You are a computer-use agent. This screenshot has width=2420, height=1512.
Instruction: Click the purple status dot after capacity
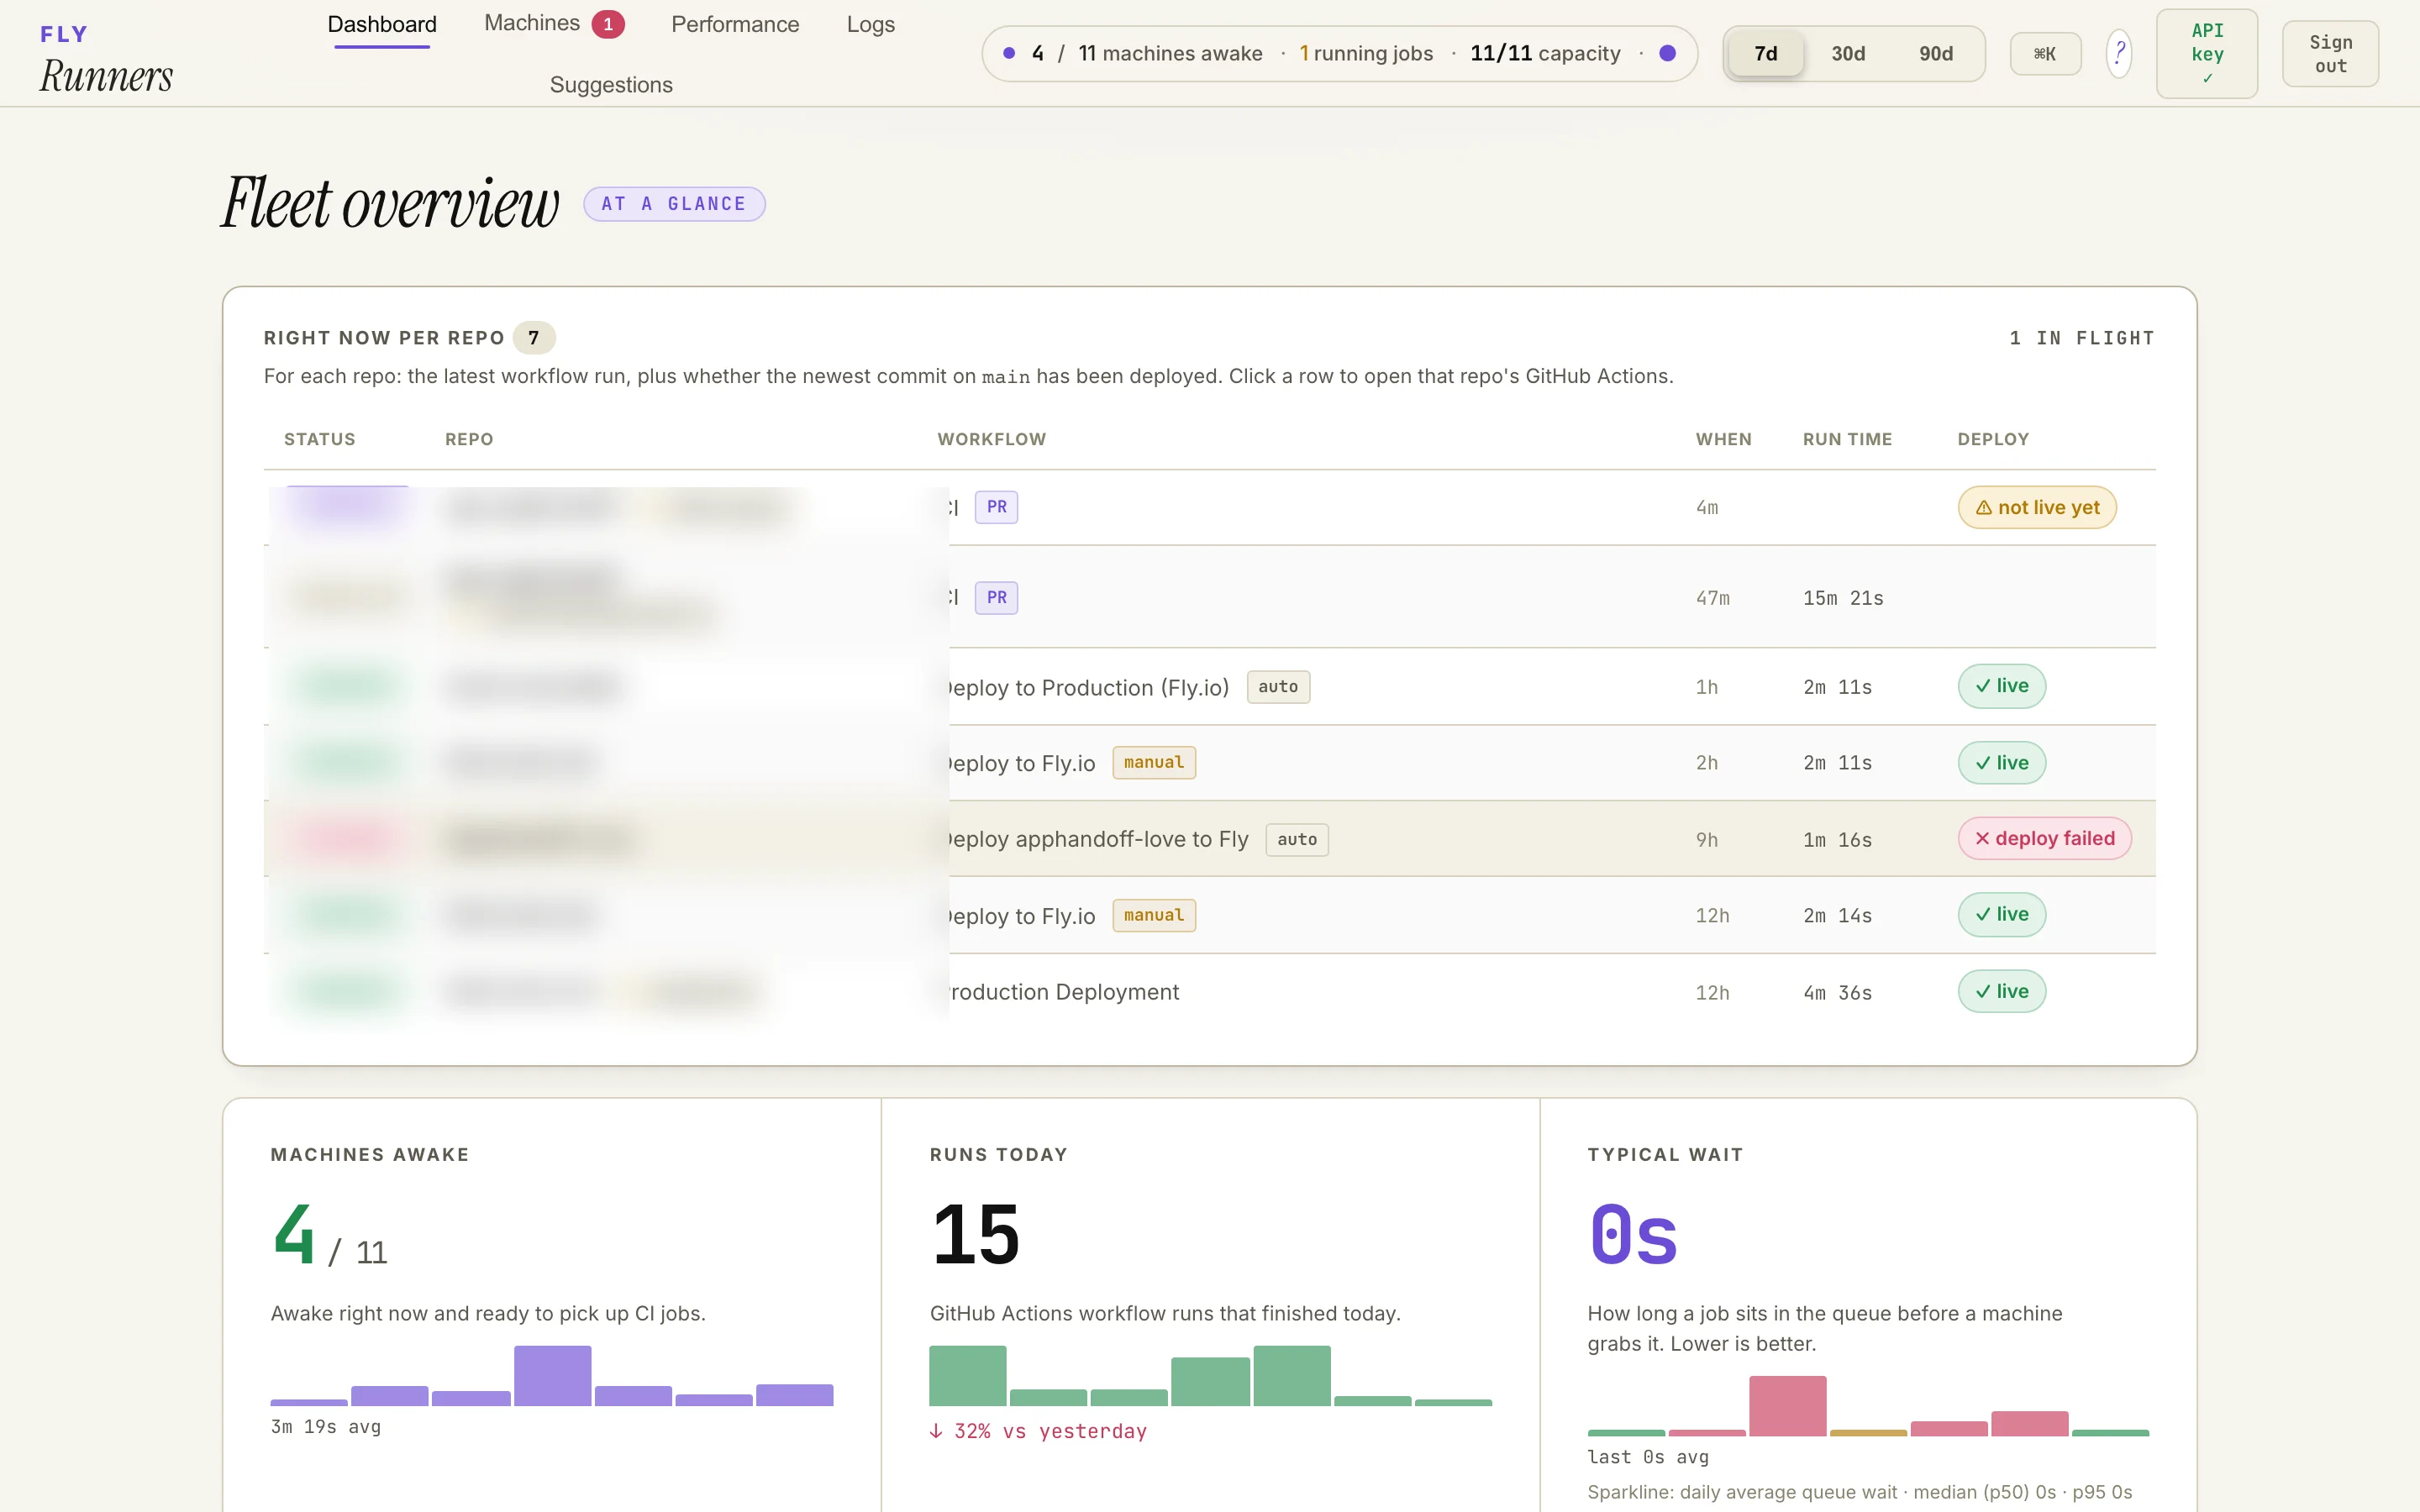[x=1667, y=53]
